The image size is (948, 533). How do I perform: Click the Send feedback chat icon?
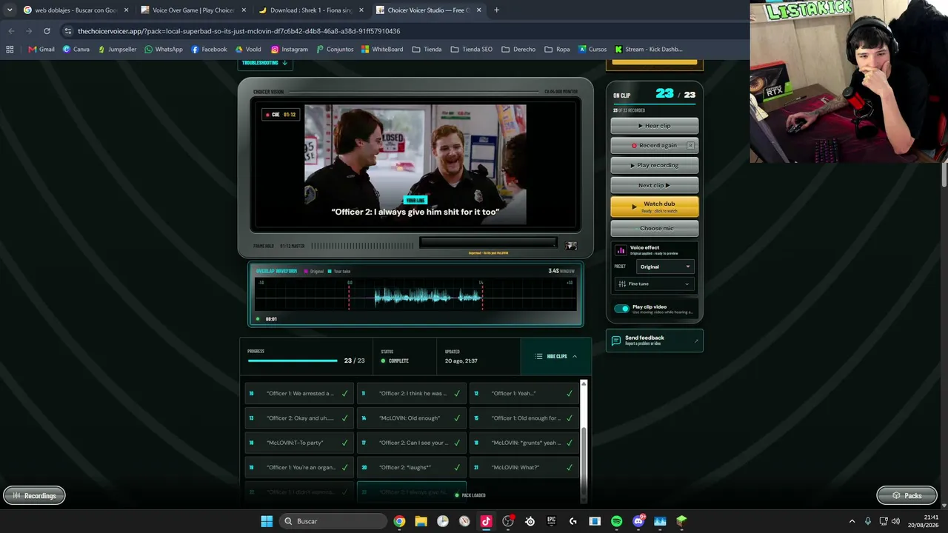[616, 341]
